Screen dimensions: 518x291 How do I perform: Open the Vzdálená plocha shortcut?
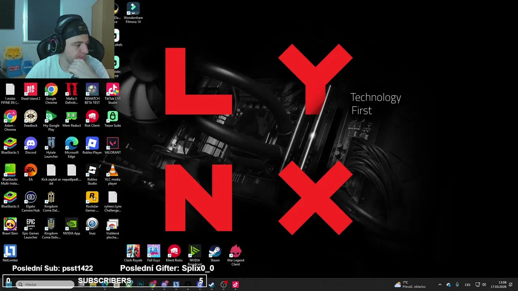tap(113, 228)
